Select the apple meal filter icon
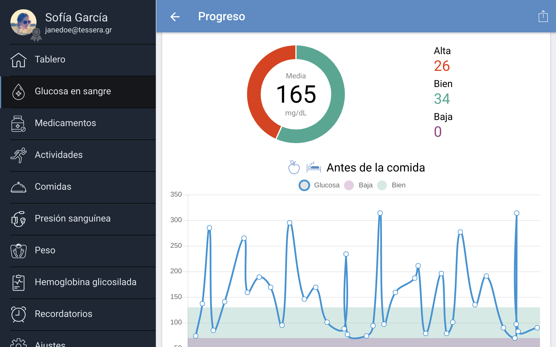556x347 pixels. click(294, 167)
